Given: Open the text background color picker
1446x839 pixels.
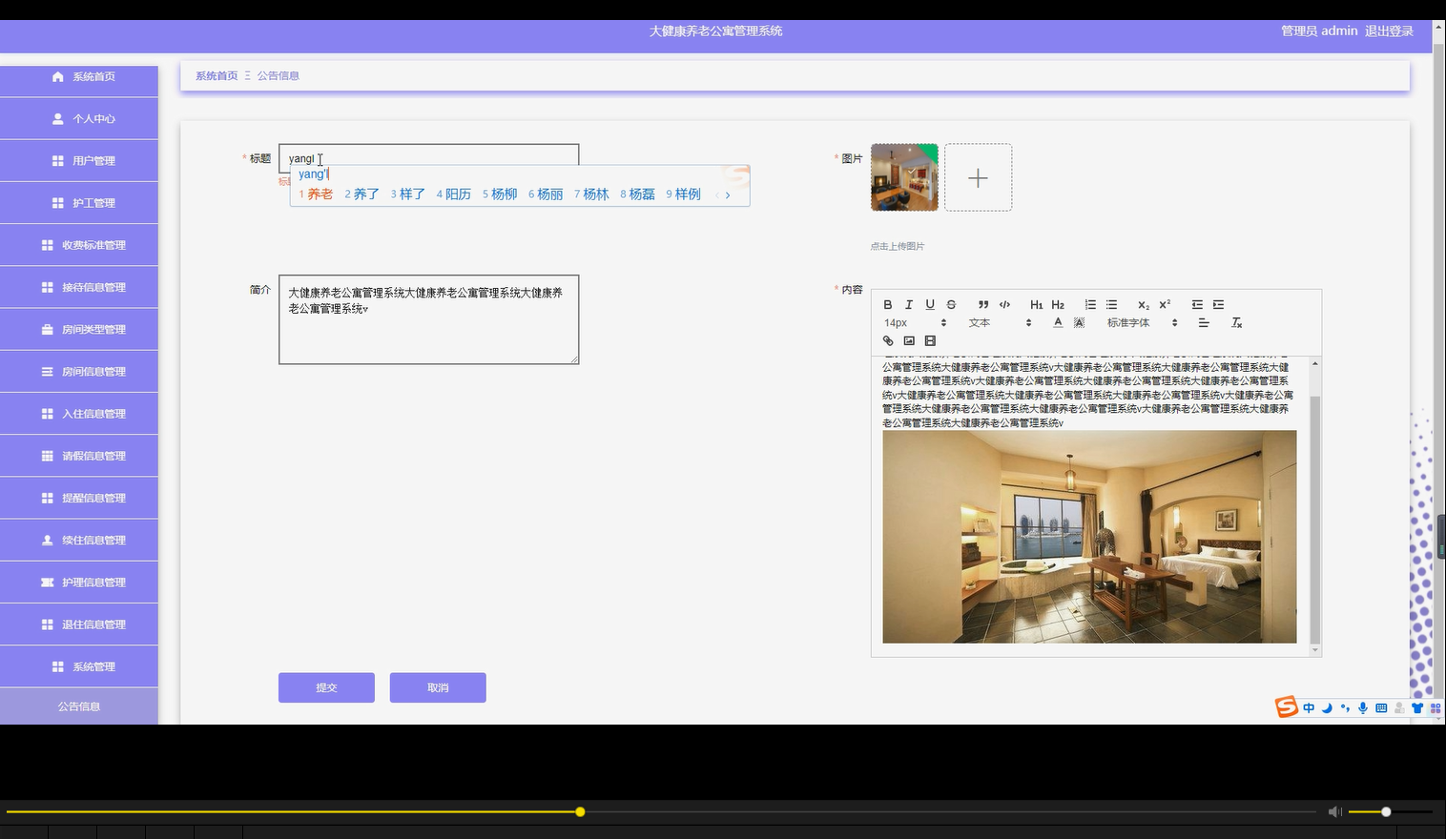Looking at the screenshot, I should 1079,323.
